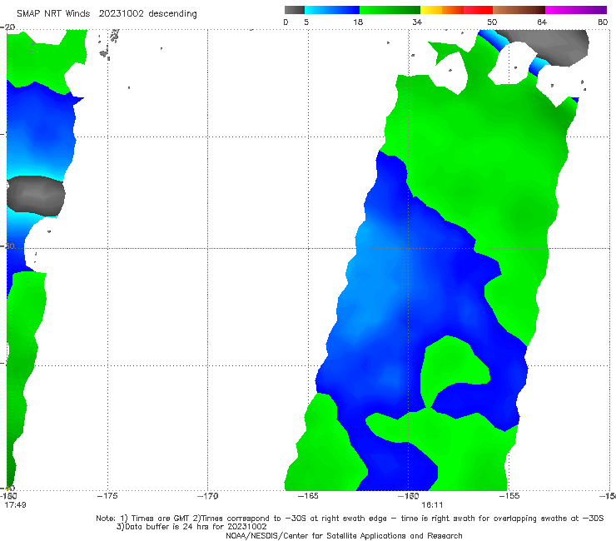
Task: Click the brown 50-64 segment of the color bar
Action: click(x=519, y=10)
